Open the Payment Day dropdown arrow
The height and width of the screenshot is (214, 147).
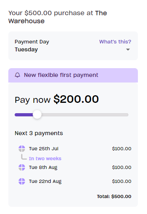(128, 49)
